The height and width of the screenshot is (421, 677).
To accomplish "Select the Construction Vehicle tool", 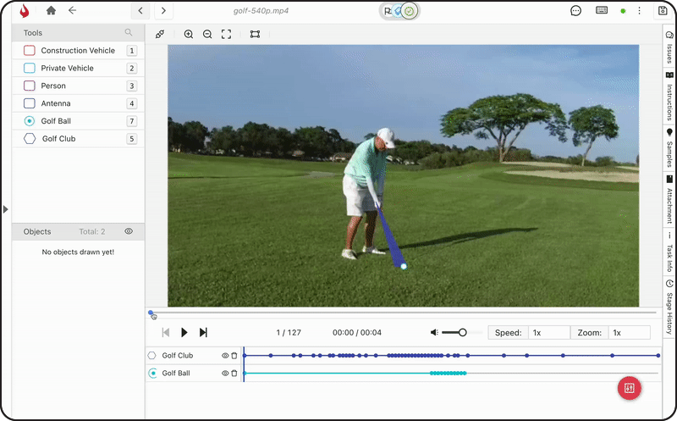I will coord(78,51).
